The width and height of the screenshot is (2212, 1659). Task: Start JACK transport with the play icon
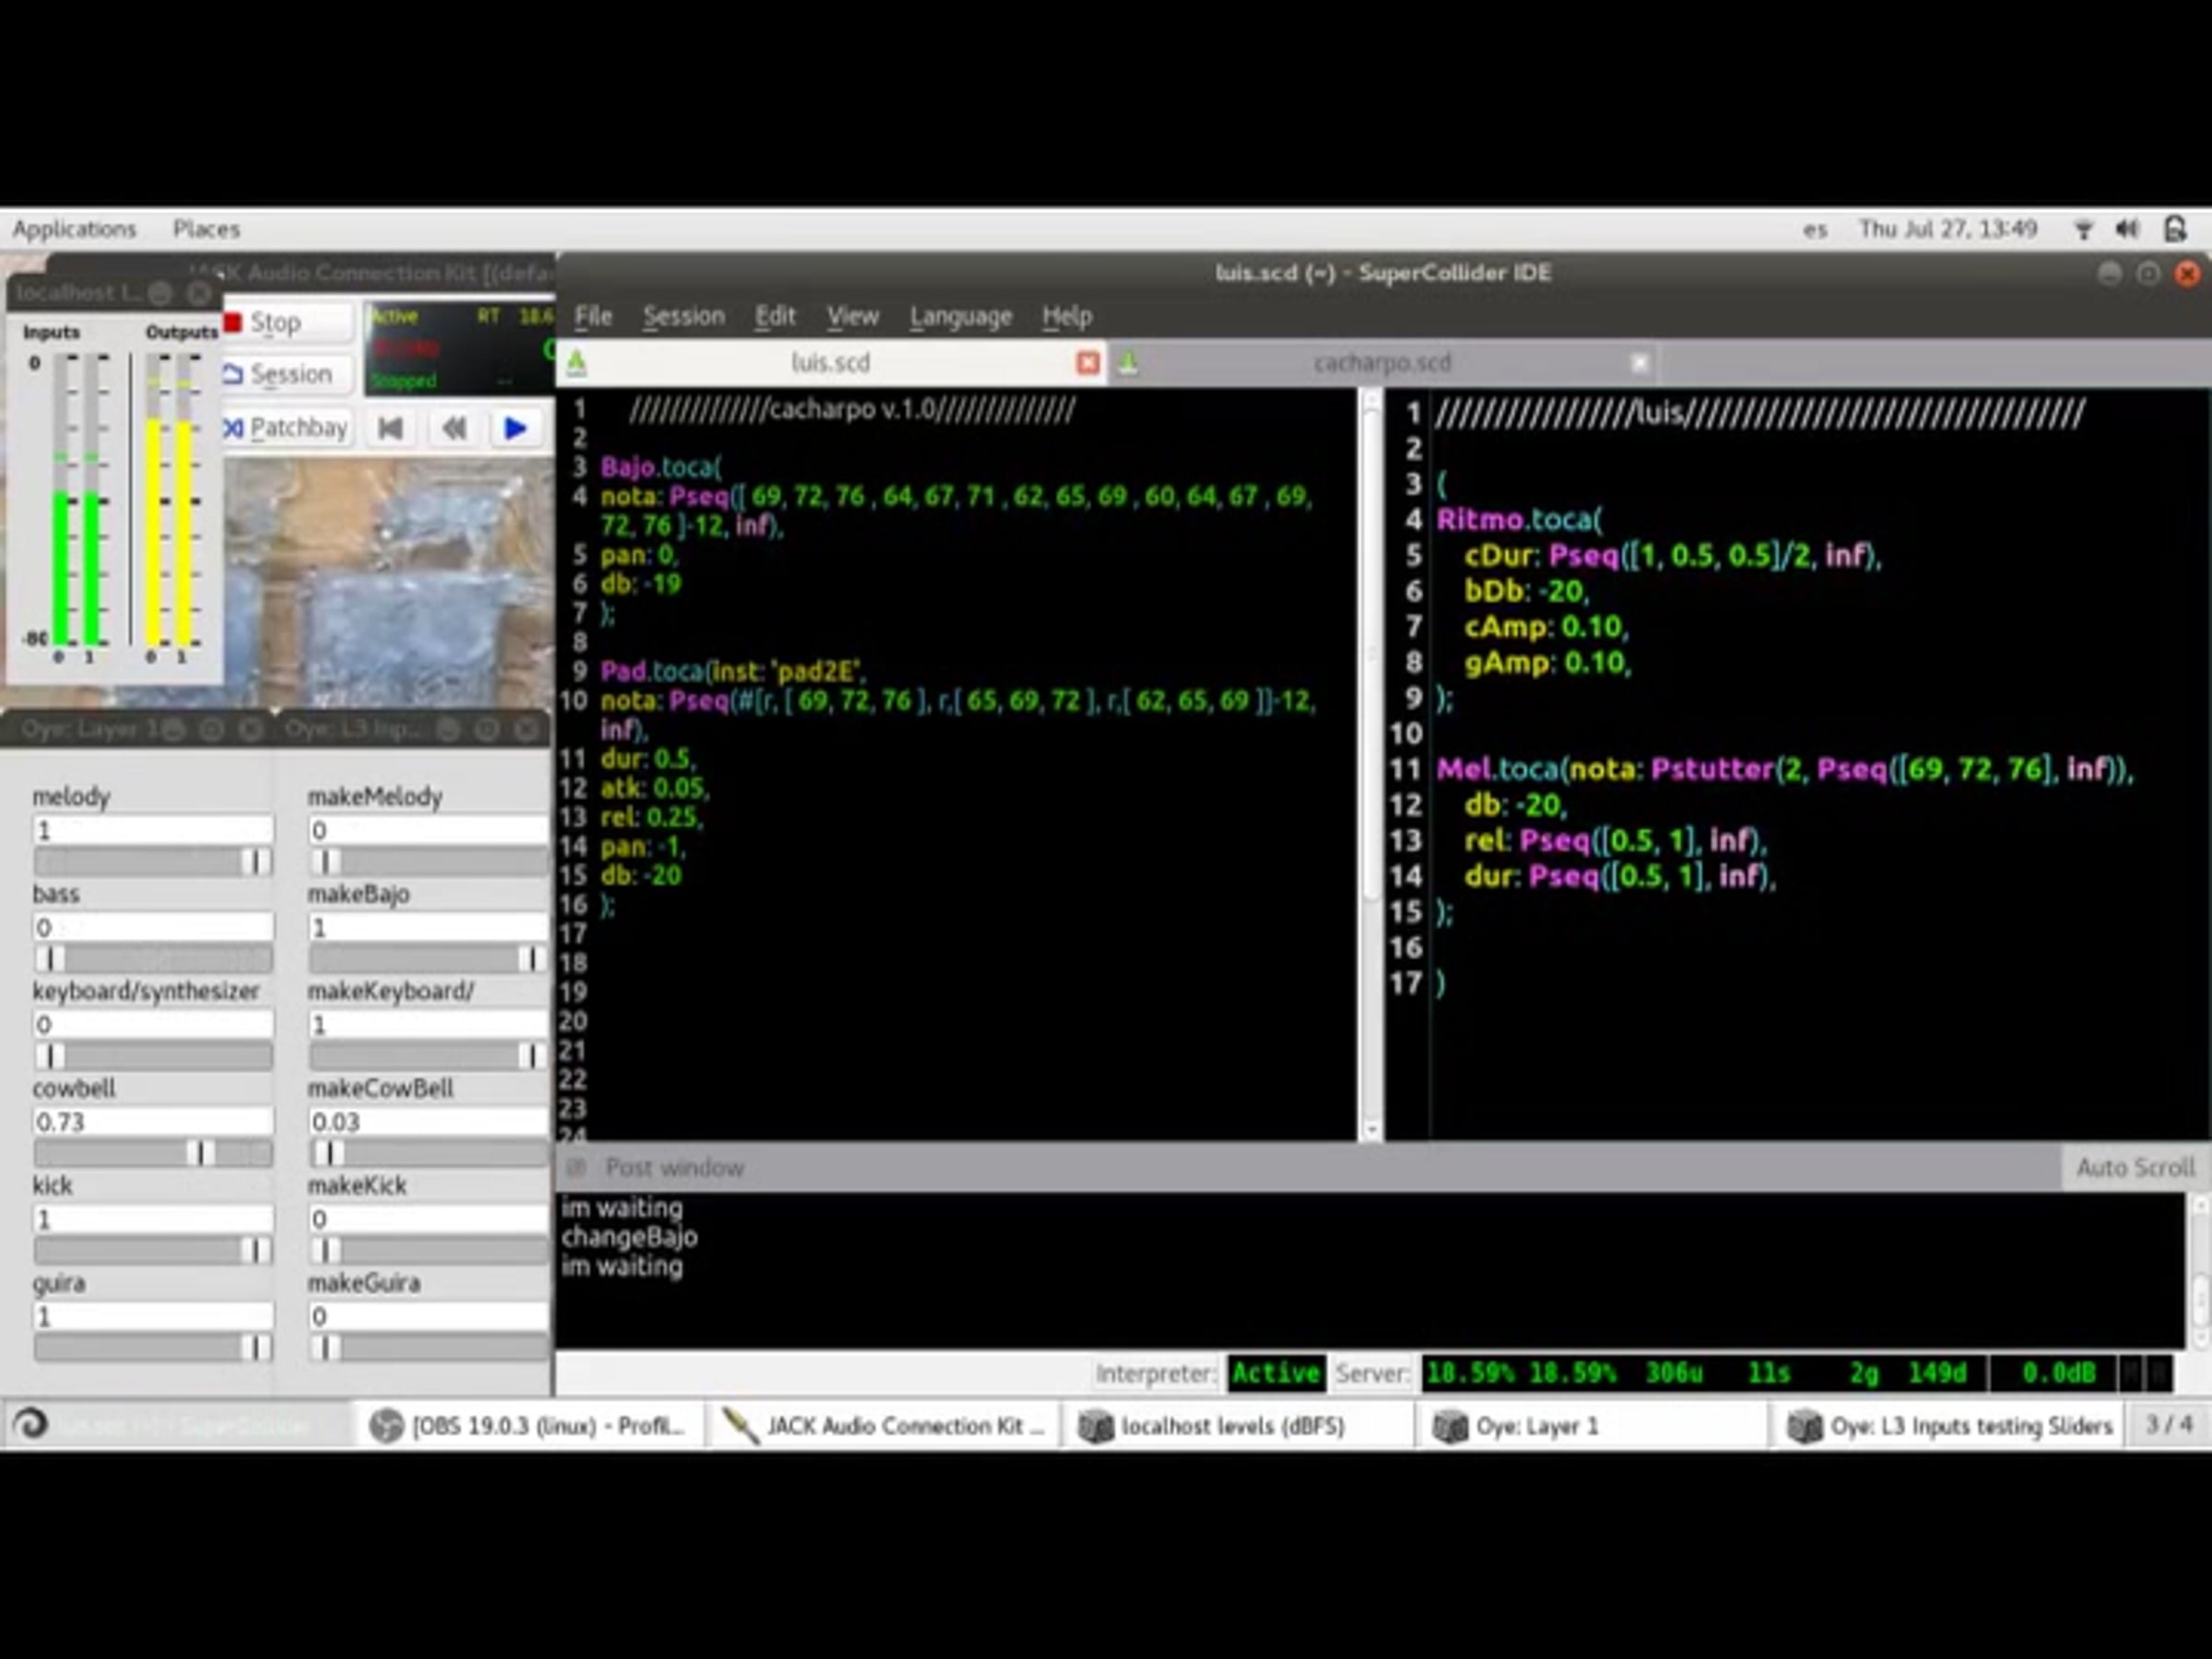point(515,429)
